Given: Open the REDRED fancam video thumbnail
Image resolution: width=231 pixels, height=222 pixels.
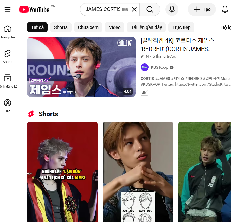Looking at the screenshot, I should point(81,67).
